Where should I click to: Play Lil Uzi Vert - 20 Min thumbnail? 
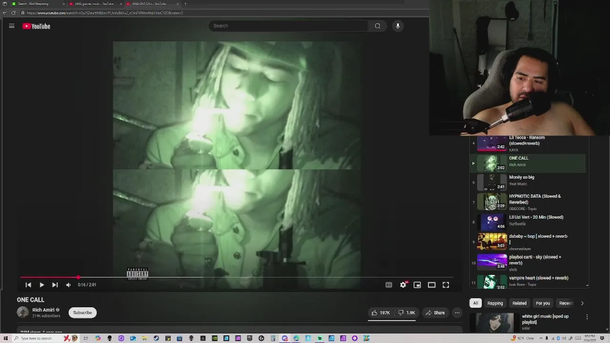click(x=492, y=222)
